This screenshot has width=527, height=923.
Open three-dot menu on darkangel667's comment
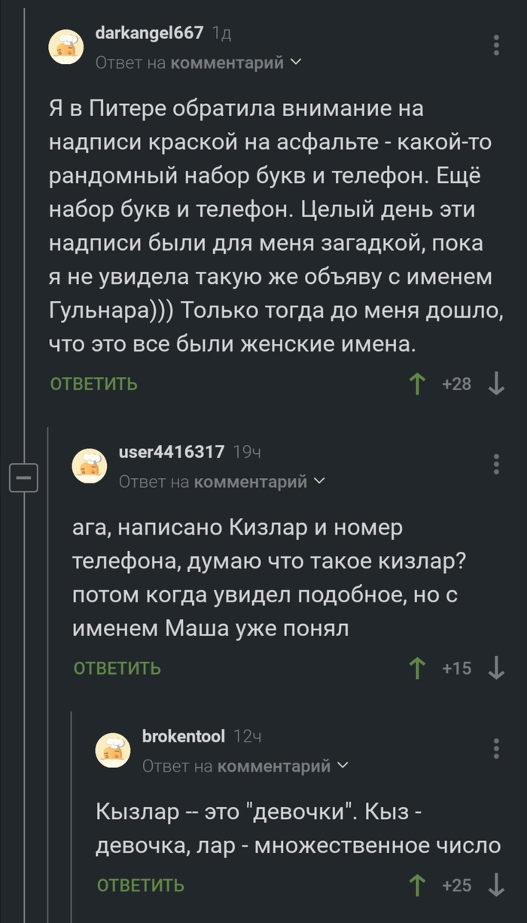pos(496,44)
